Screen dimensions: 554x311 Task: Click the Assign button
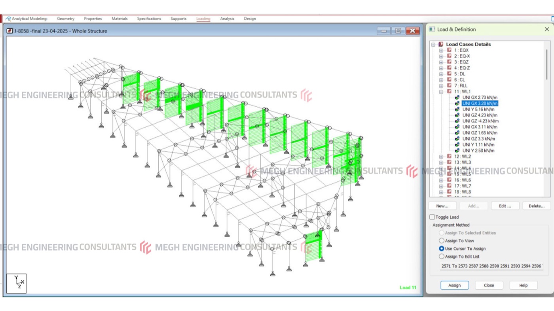455,285
